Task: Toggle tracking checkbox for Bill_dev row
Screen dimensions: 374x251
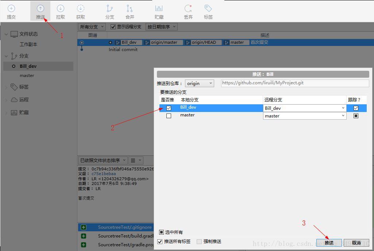Action: tap(356, 108)
